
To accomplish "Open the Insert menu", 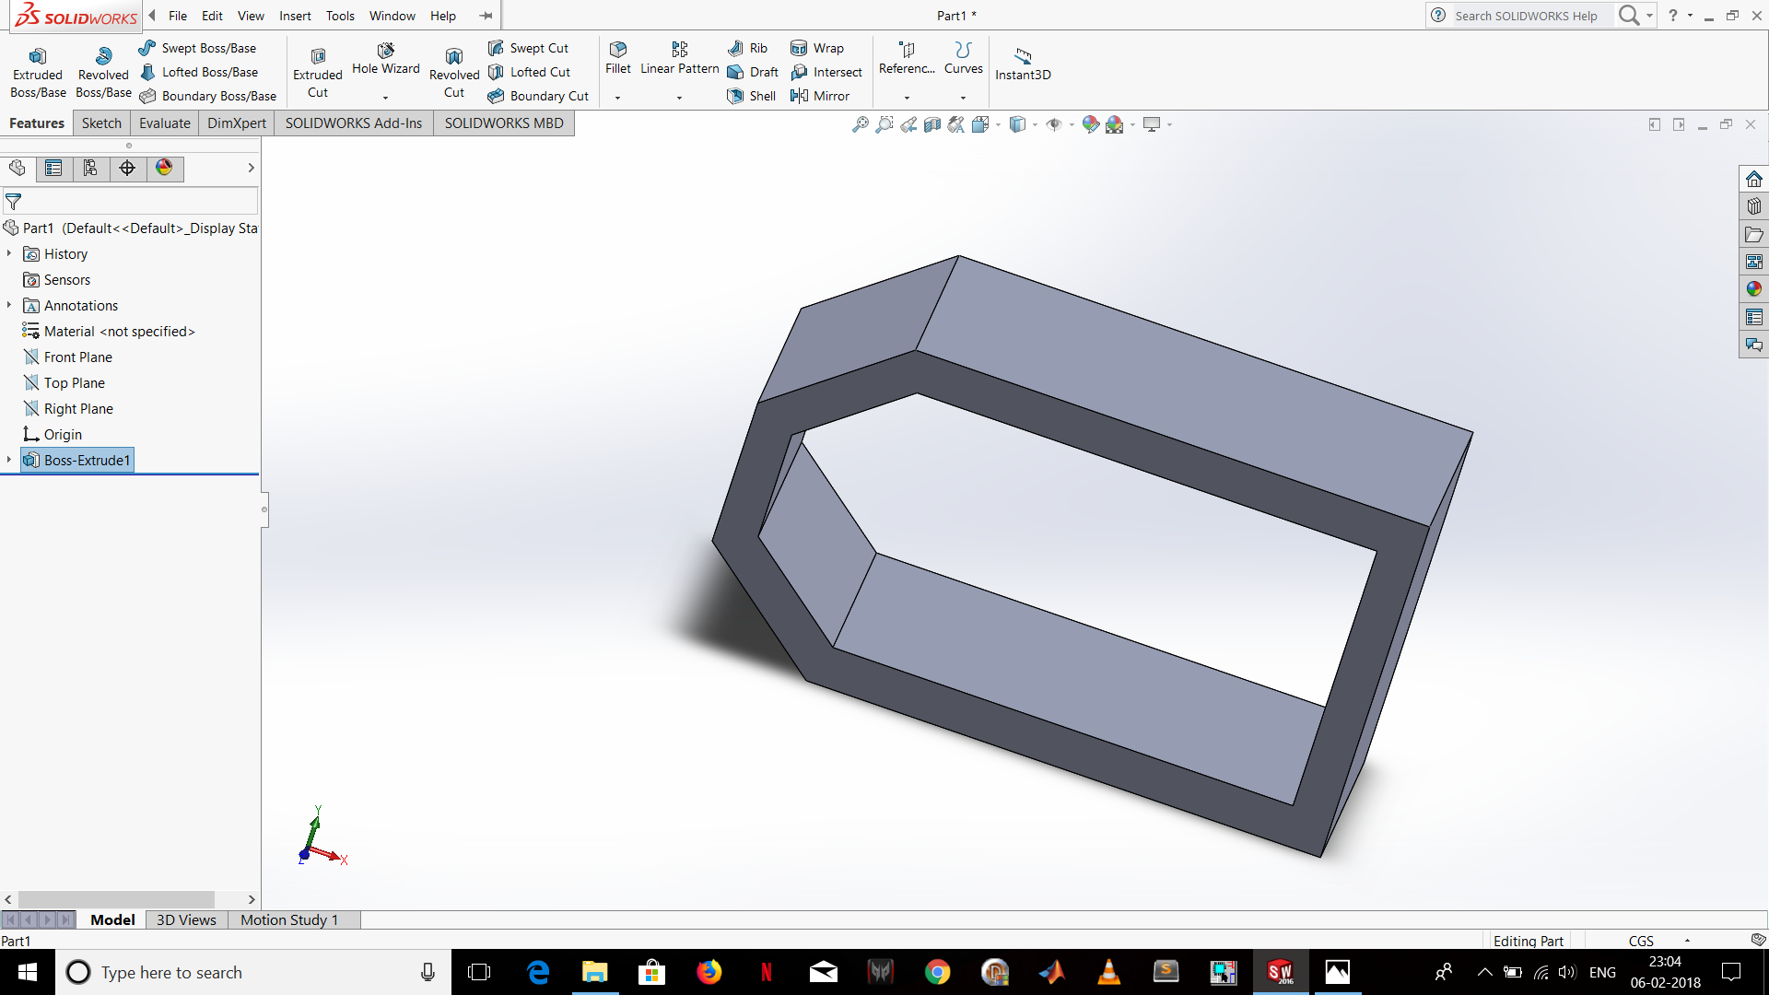I will (x=295, y=16).
